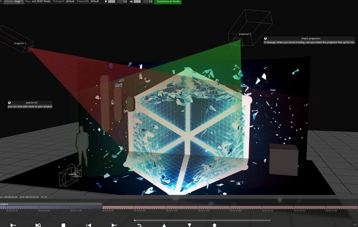Screen dimensions: 358x227
Task: Jump to the previous section icon
Action: tap(89, 225)
